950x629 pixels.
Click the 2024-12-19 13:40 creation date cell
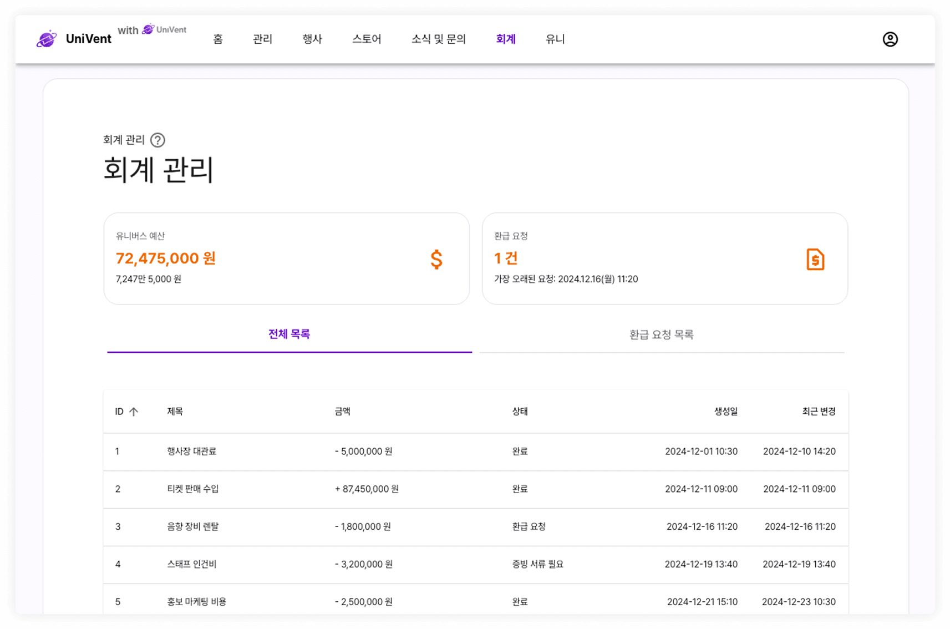pos(701,565)
